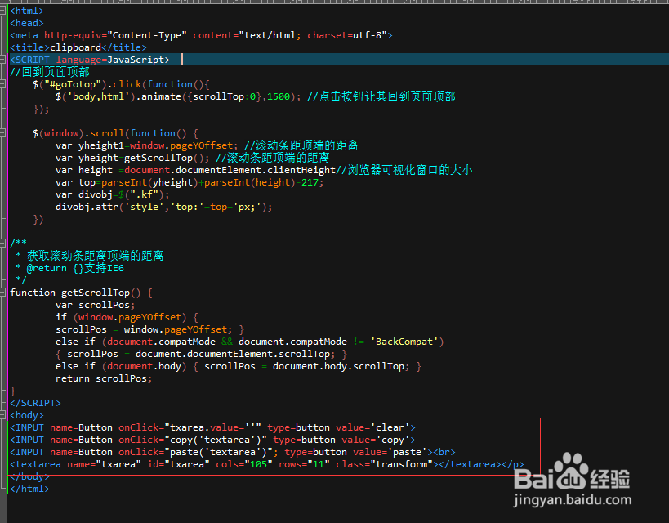
Task: Click the getScrollTop function name in its declaration
Action: (96, 293)
